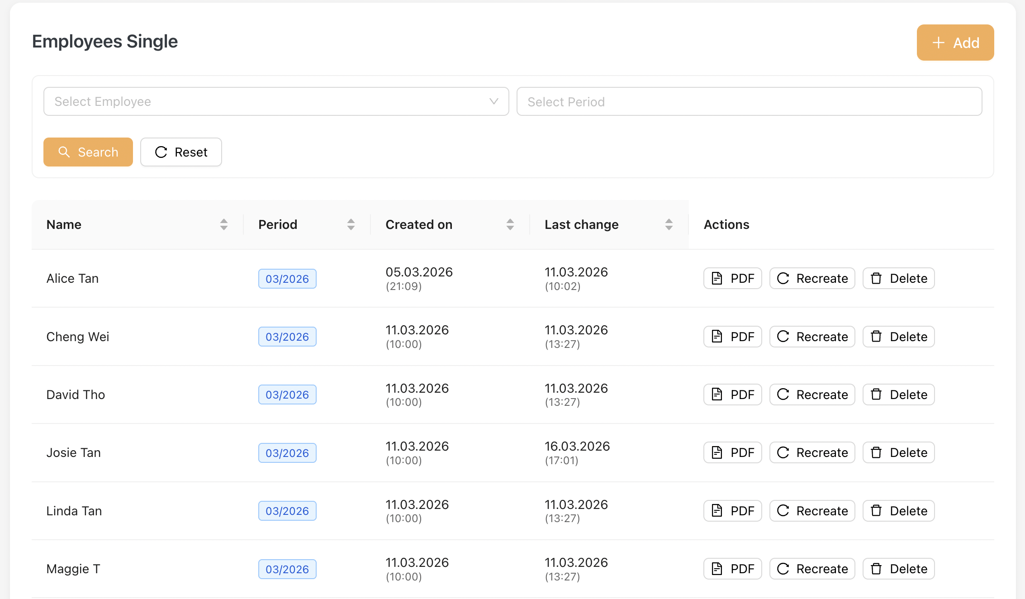The height and width of the screenshot is (599, 1025).
Task: Sort by Last change column
Action: (669, 224)
